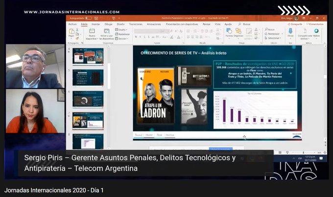Click the text highlight color icon
This screenshot has width=333, height=197.
(172, 37)
